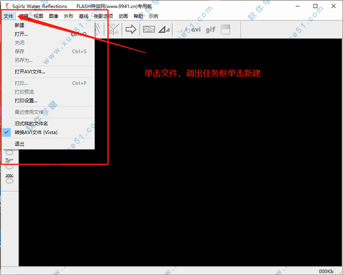The width and height of the screenshot is (343, 275).
Task: Click the wavy lines icon in left sidebar
Action: [x=9, y=175]
